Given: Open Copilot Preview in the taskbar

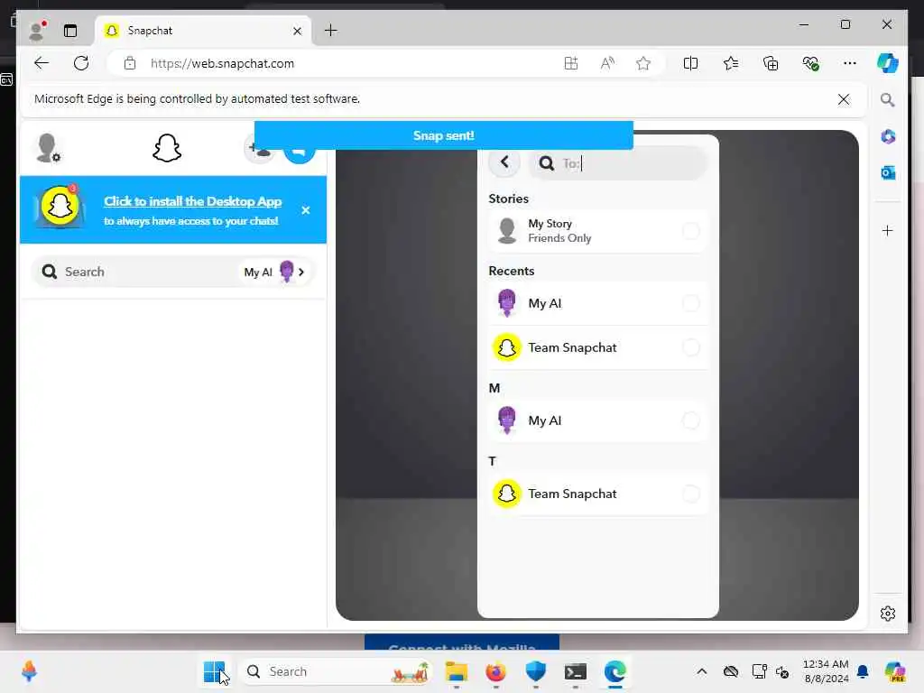Looking at the screenshot, I should [x=895, y=671].
